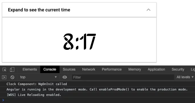Focus the console Filter input field
This screenshot has width=195, height=103.
pyautogui.click(x=123, y=77)
